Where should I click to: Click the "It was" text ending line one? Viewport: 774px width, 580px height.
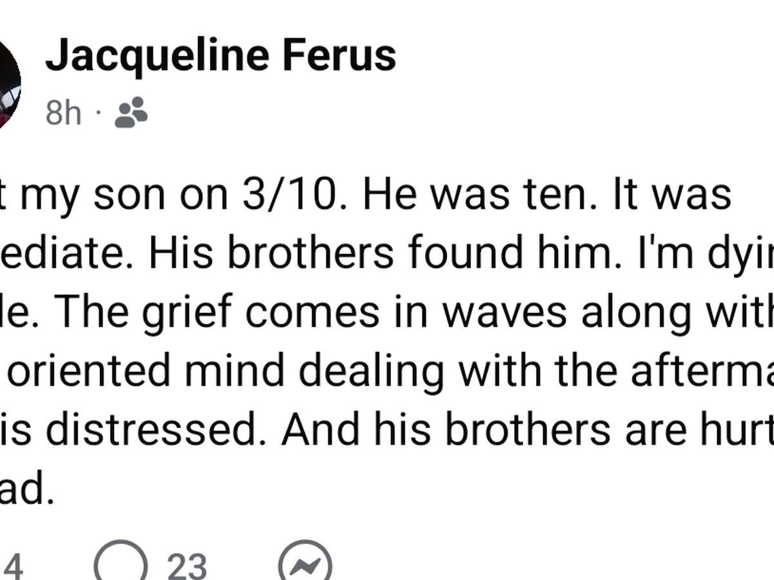tap(671, 194)
